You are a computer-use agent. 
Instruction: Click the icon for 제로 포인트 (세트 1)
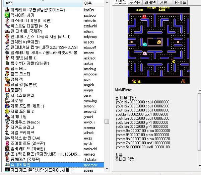tap(7, 106)
